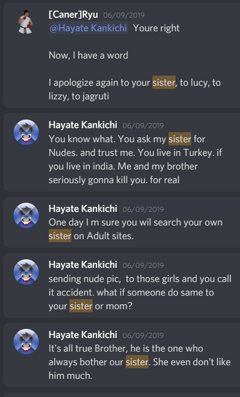This screenshot has height=397, width=240.
Task: Click the 06/09/2019 timestamp on [Caner]Ryu message
Action: click(124, 15)
